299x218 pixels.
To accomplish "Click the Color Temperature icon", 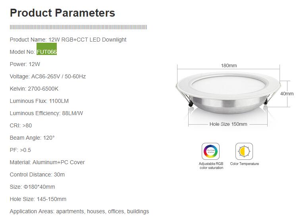I will 244,152.
